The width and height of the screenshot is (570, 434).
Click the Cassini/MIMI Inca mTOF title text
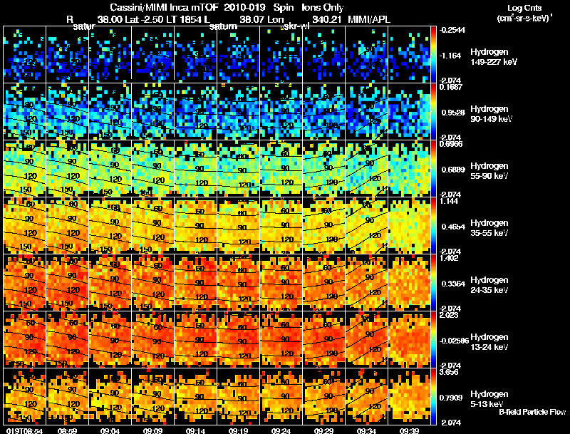164,7
